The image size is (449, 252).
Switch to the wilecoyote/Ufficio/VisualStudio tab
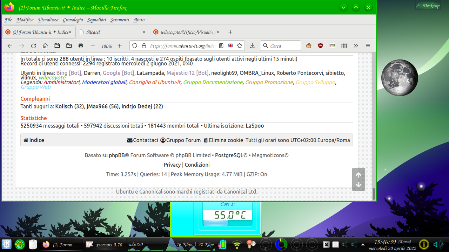[186, 32]
